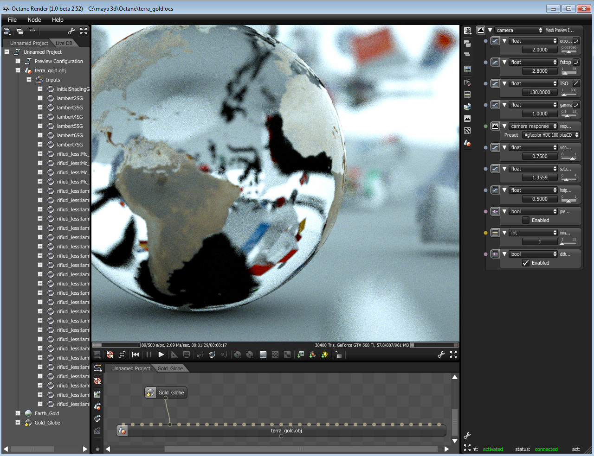Screen dimensions: 594x456
Task: Expand the Earth_Gold tree node
Action: tap(18, 413)
